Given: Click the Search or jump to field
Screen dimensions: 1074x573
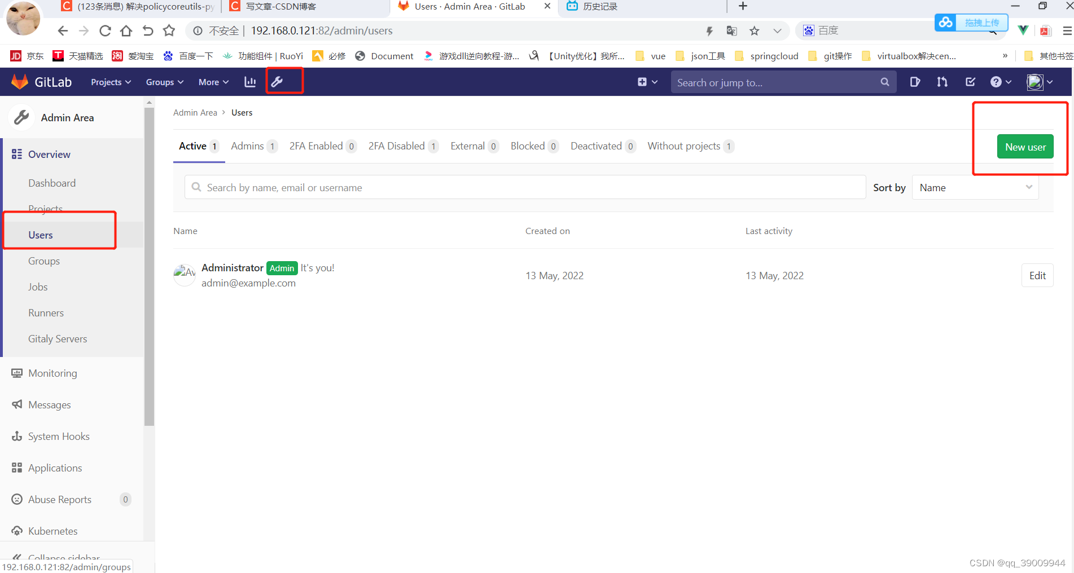Looking at the screenshot, I should (783, 82).
